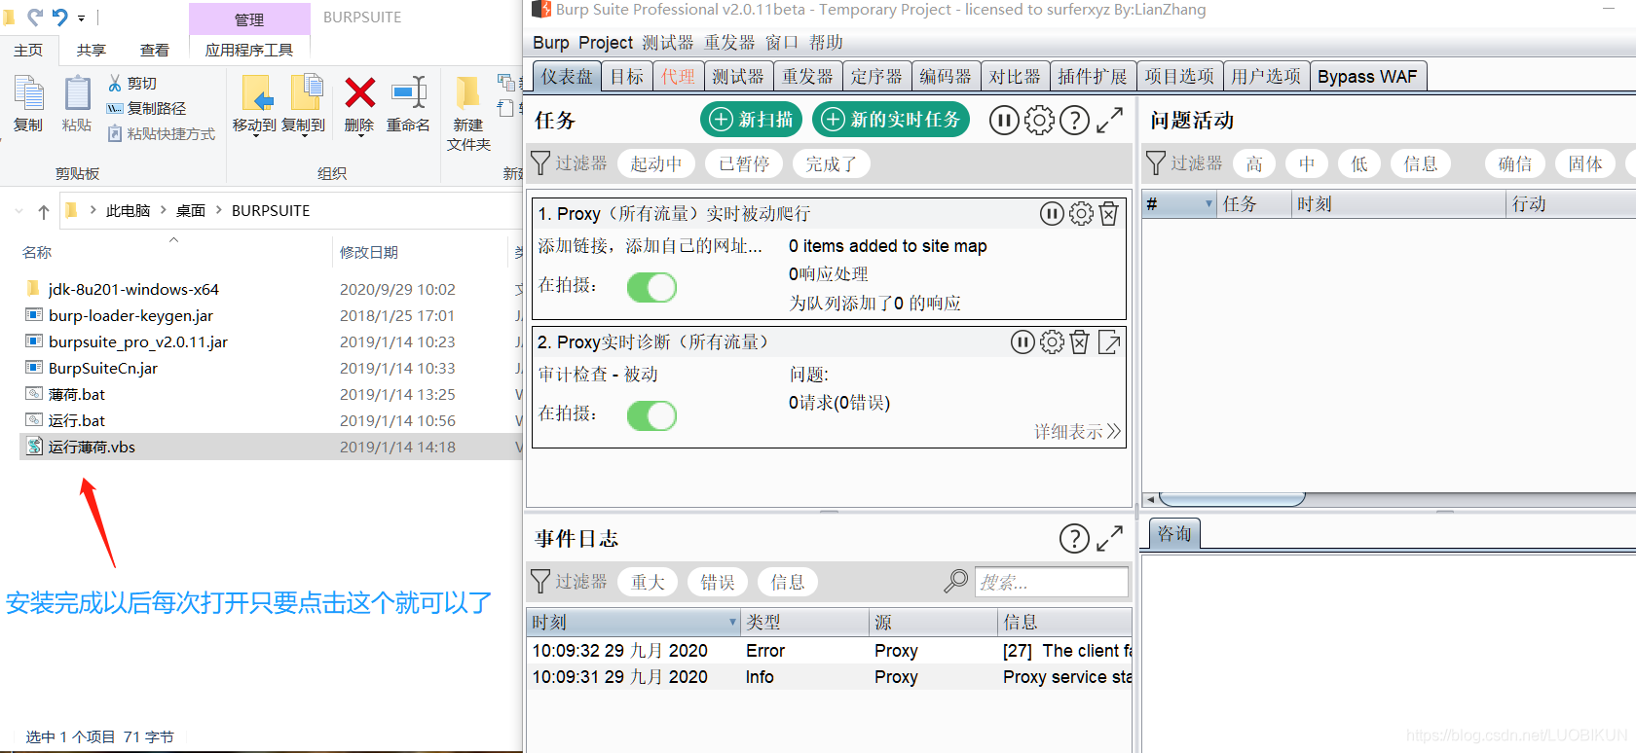The height and width of the screenshot is (753, 1636).
Task: Open Proxy实时诊断 task in new window
Action: click(1109, 342)
